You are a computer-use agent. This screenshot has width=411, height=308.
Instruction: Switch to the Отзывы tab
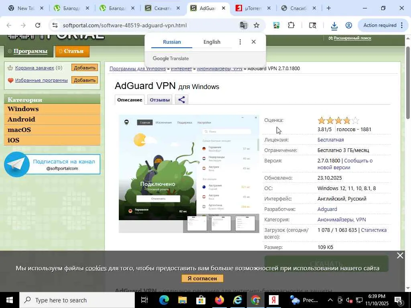coord(159,100)
